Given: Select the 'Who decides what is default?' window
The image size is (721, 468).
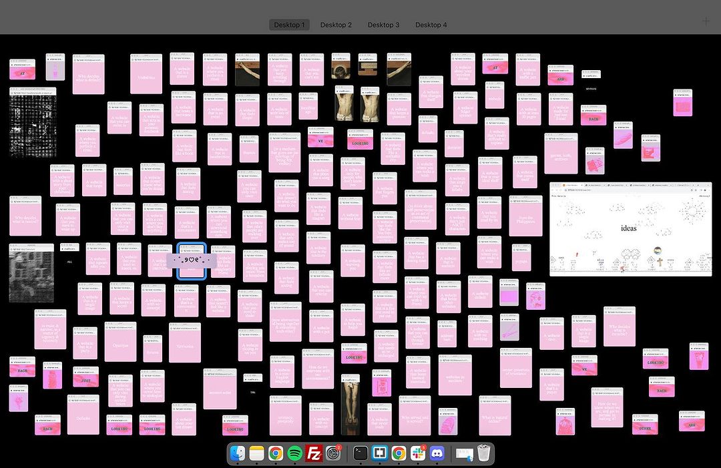Looking at the screenshot, I should (89, 74).
